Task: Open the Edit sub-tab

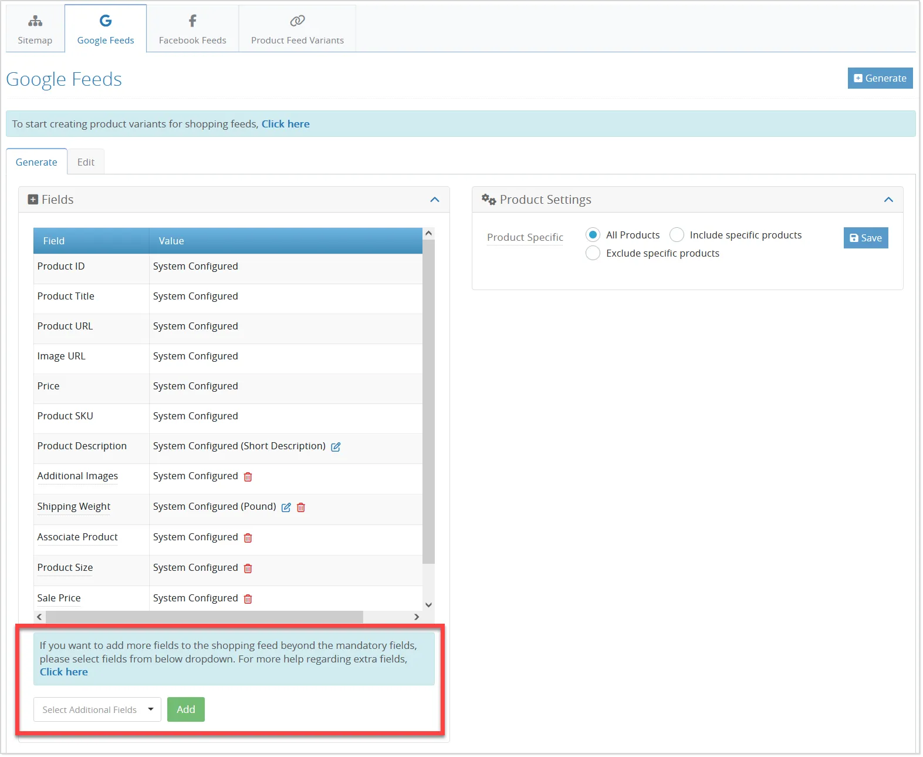Action: 86,162
